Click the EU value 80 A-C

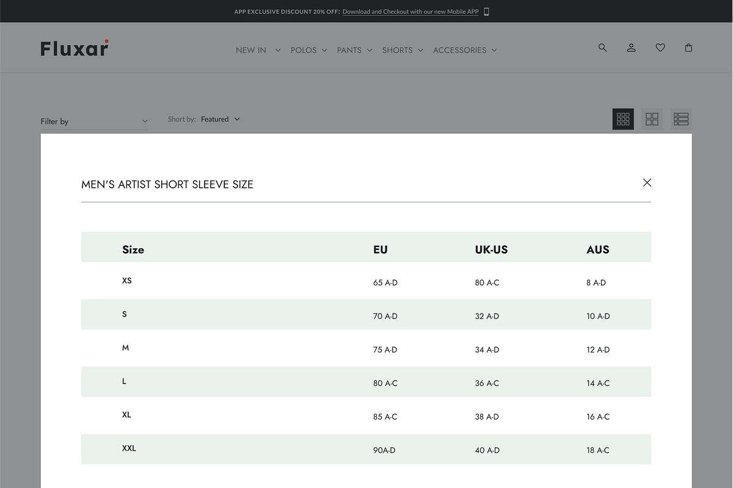(x=385, y=383)
